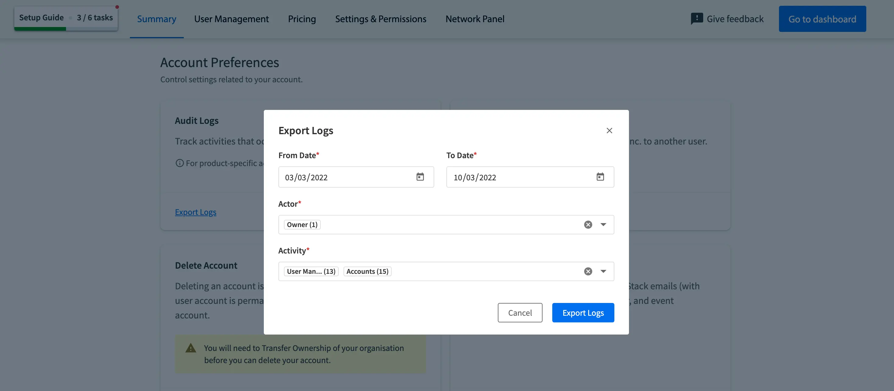Image resolution: width=894 pixels, height=391 pixels.
Task: Click the Go to dashboard button
Action: pyautogui.click(x=822, y=19)
